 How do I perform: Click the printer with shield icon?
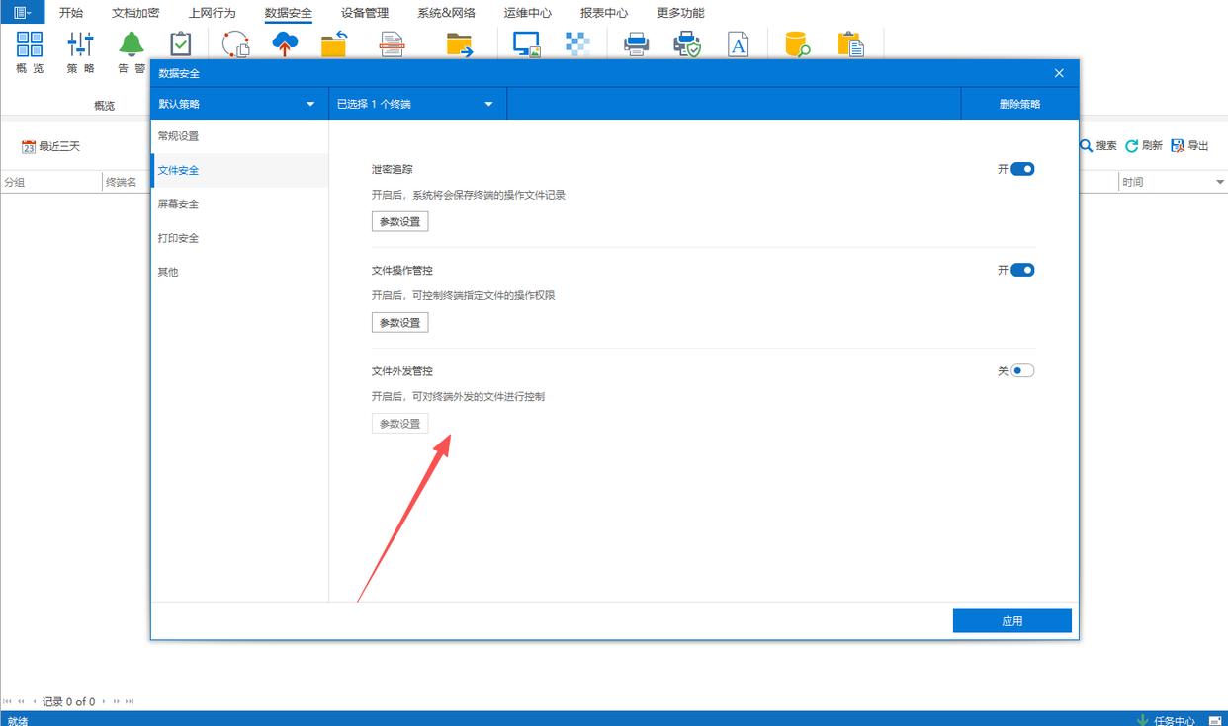(x=686, y=43)
